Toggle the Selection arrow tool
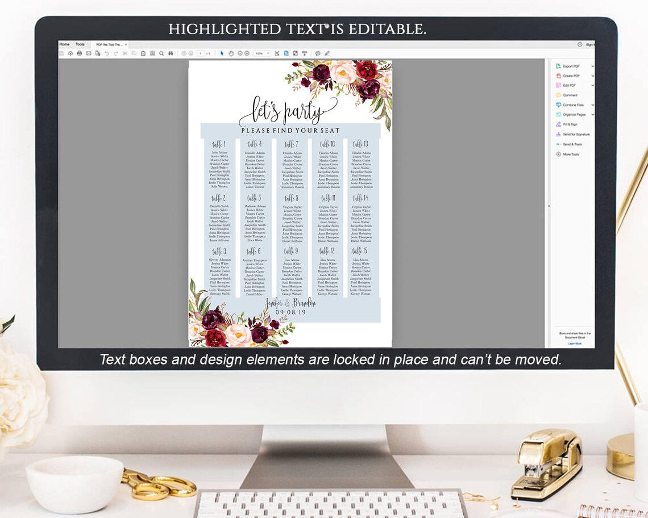 [222, 53]
